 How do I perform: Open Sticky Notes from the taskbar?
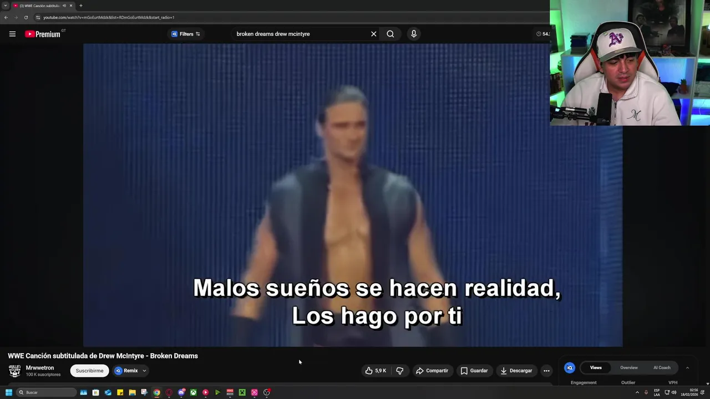coord(120,392)
